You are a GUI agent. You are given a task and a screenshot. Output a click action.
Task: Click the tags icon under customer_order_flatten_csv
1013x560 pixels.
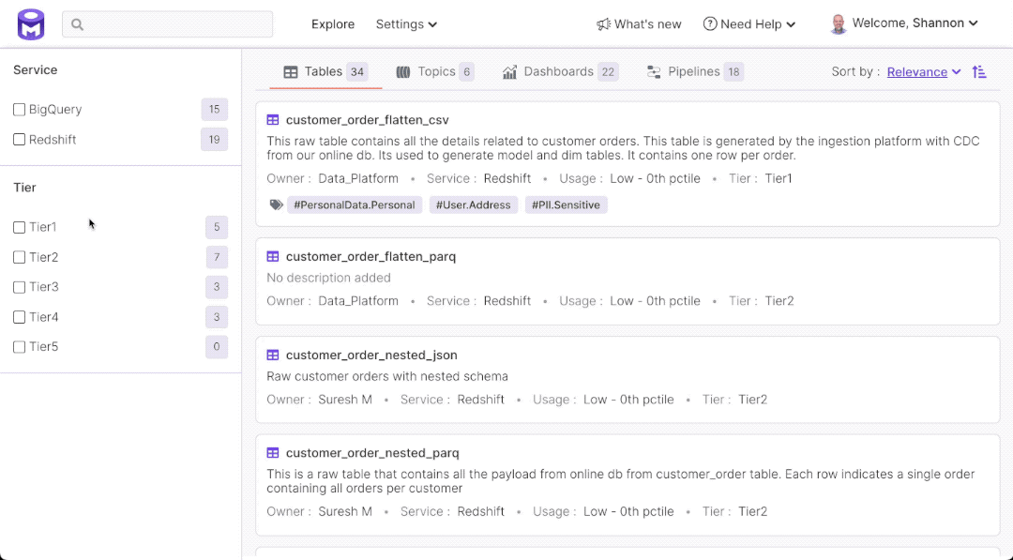276,204
